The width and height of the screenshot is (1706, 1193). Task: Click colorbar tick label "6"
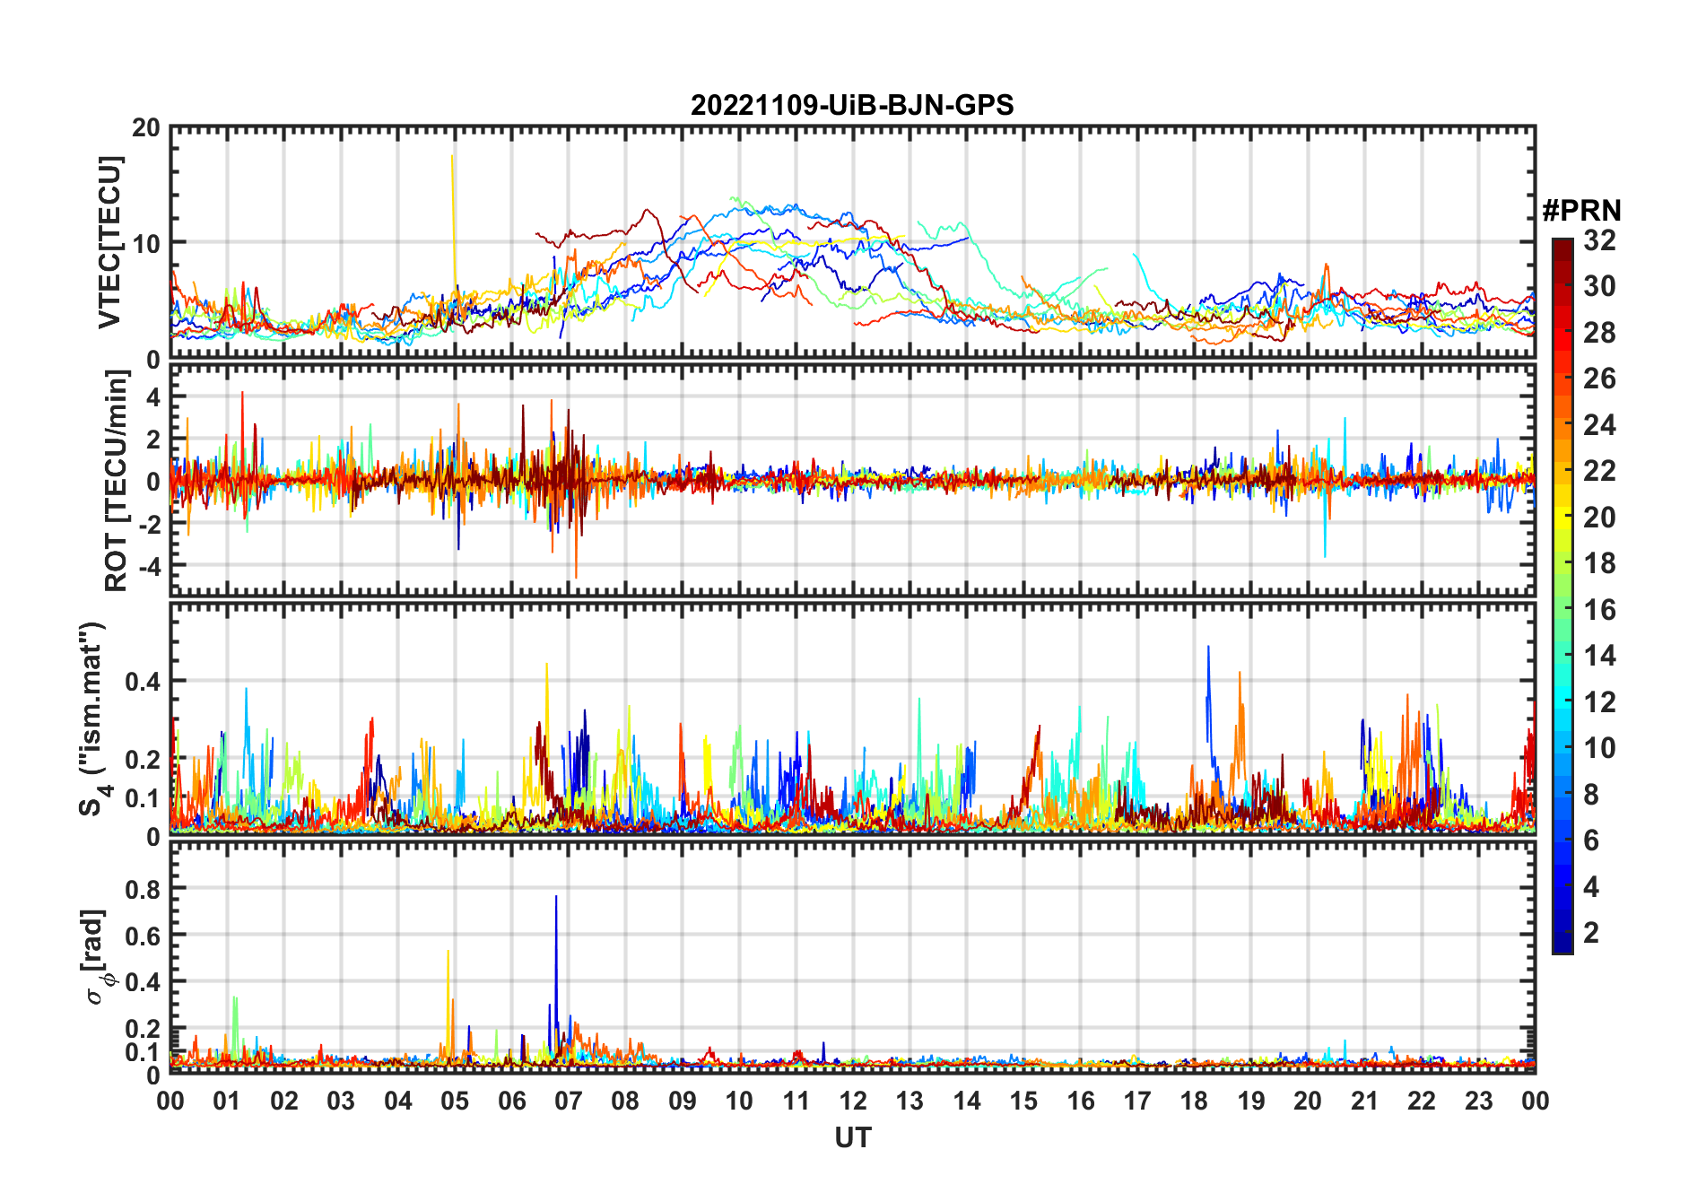click(x=1591, y=840)
